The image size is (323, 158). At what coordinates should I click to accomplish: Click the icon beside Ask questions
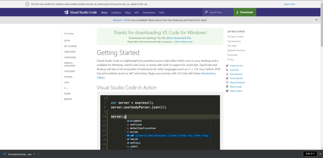tap(227, 74)
